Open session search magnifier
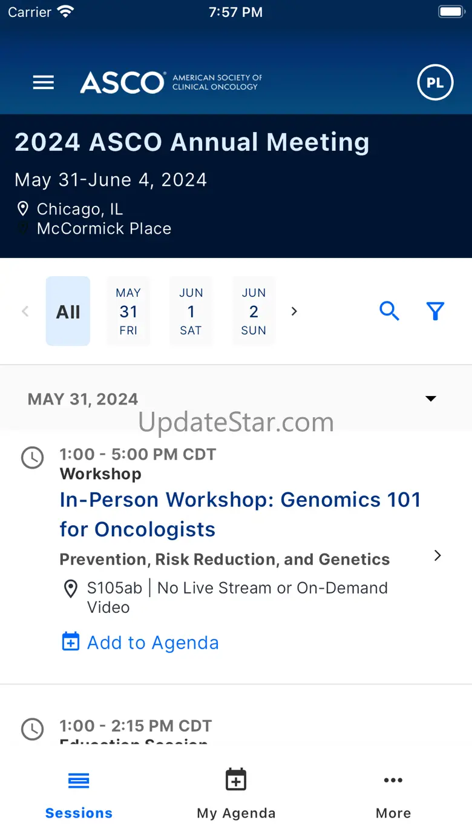This screenshot has width=472, height=840. click(389, 311)
